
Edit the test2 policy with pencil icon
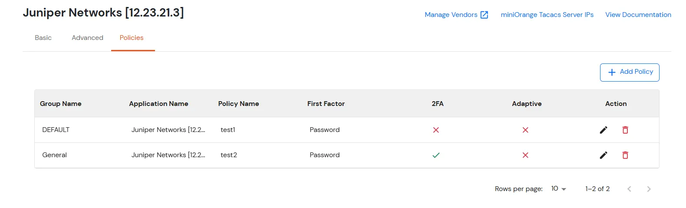tap(604, 155)
